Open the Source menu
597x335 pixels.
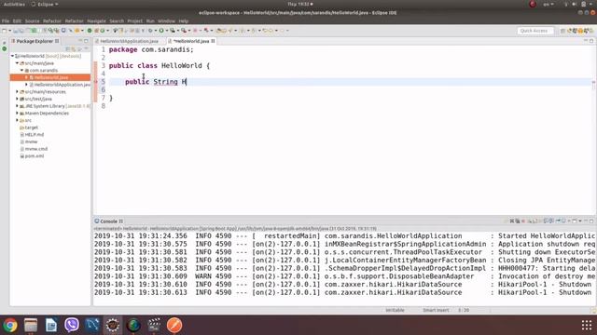coord(33,20)
